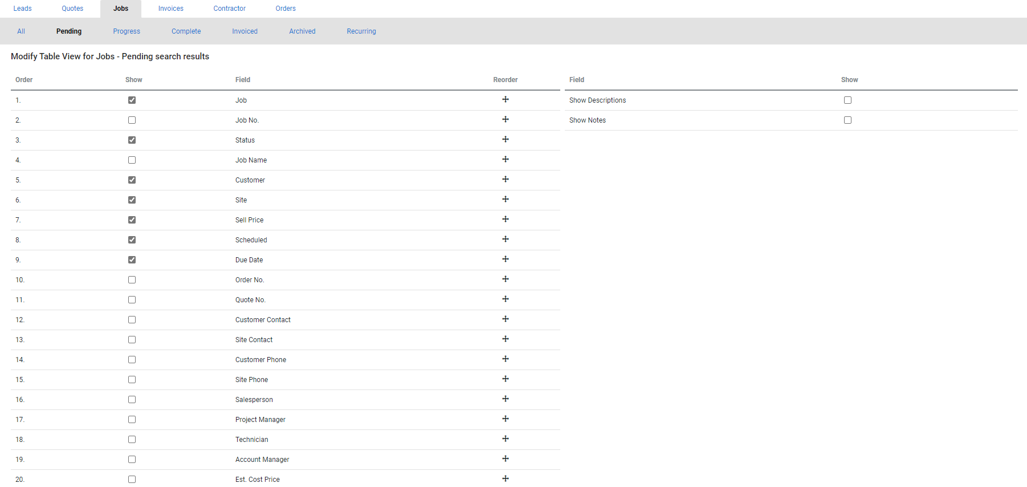Screen dimensions: 1027x487
Task: Enable the Job No. field checkbox
Action: pos(132,120)
